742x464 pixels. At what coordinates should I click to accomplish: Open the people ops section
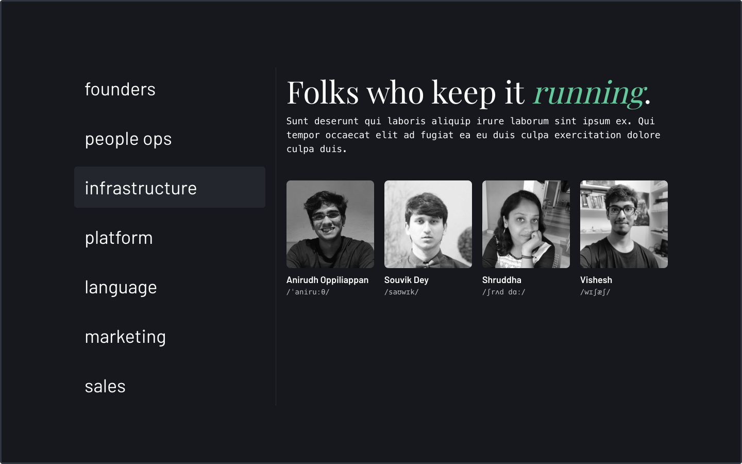[128, 139]
